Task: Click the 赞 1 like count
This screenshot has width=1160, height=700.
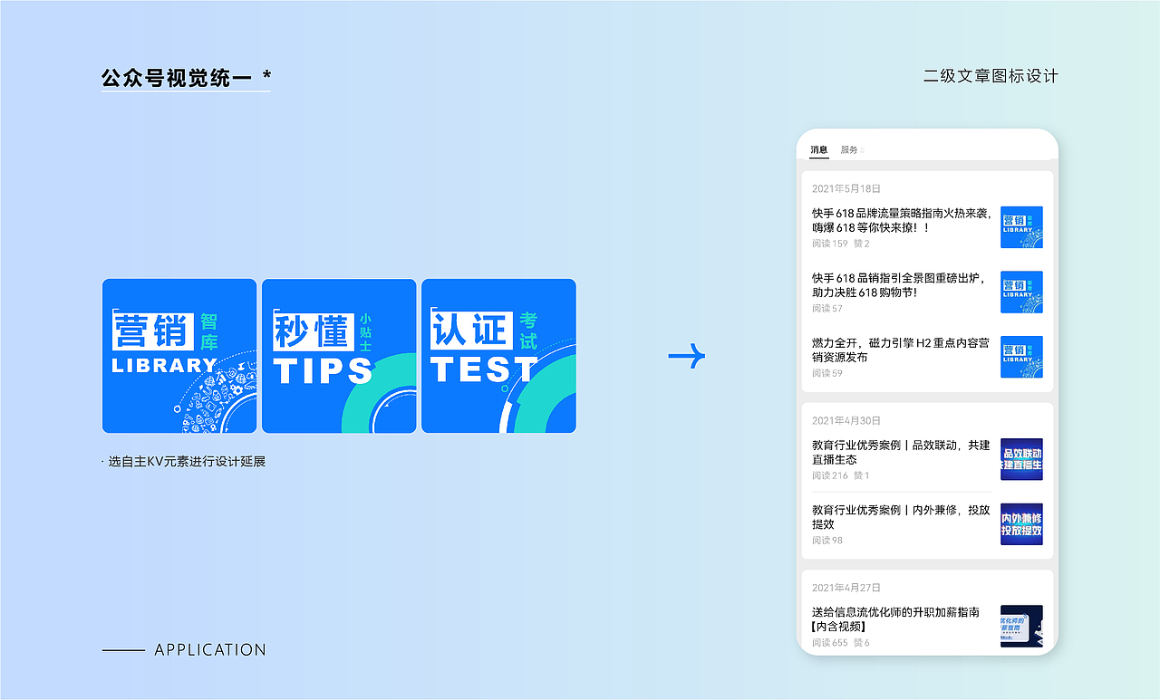Action: tap(862, 475)
